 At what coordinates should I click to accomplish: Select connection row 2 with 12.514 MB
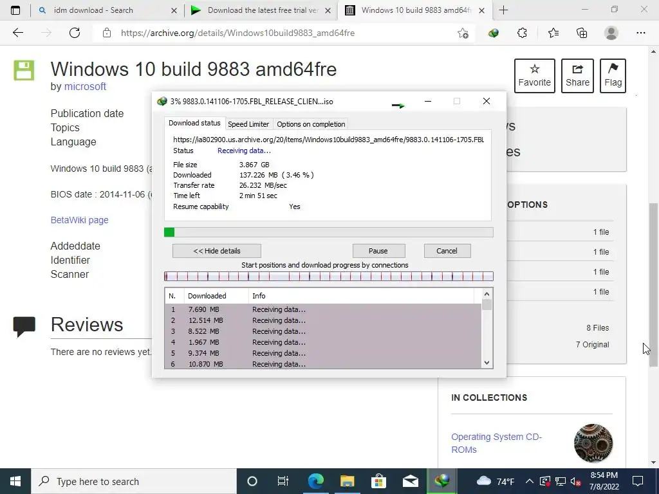pyautogui.click(x=323, y=320)
